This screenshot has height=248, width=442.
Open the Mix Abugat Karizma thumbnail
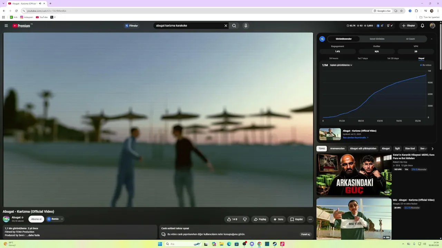(x=354, y=219)
